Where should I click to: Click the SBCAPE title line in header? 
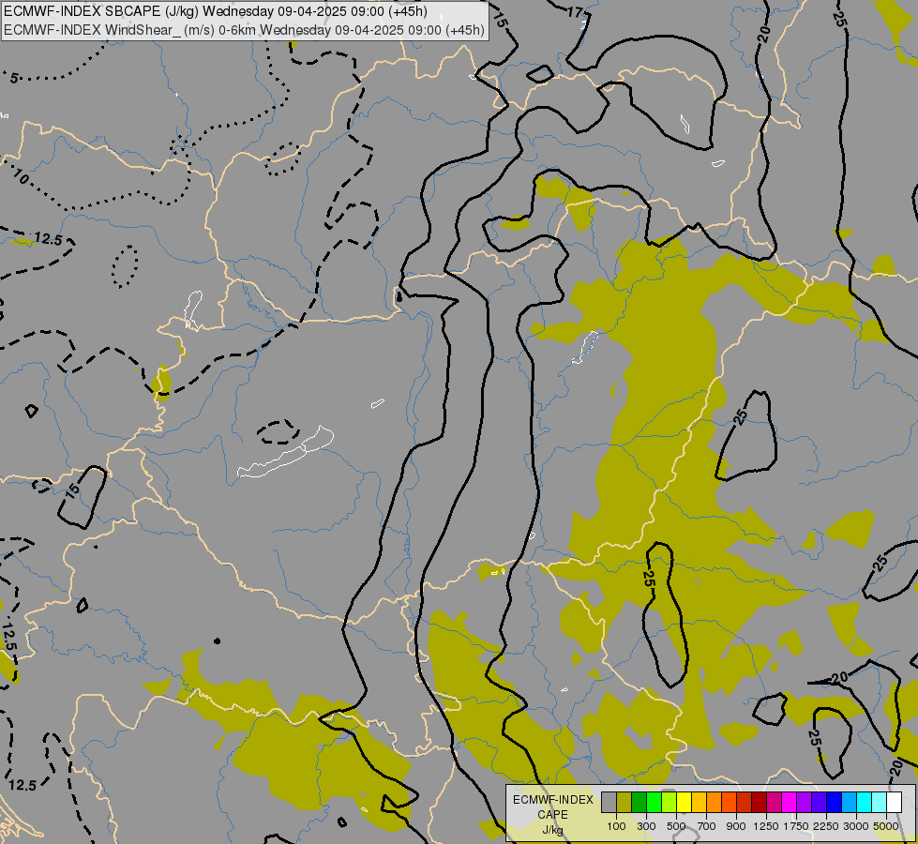tap(216, 11)
